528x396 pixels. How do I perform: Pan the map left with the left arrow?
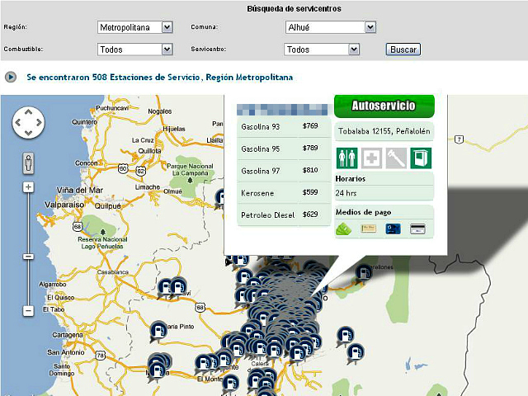pos(18,123)
